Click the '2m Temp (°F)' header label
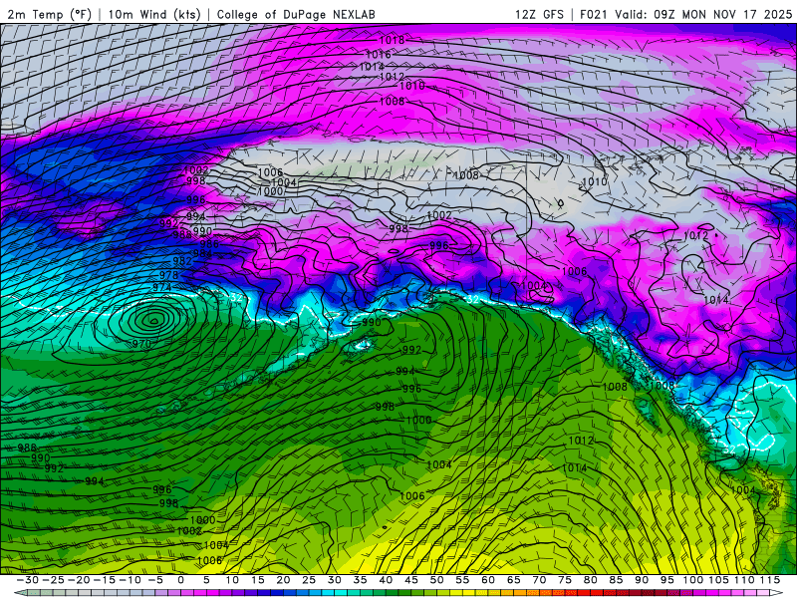This screenshot has width=797, height=598. tap(49, 15)
